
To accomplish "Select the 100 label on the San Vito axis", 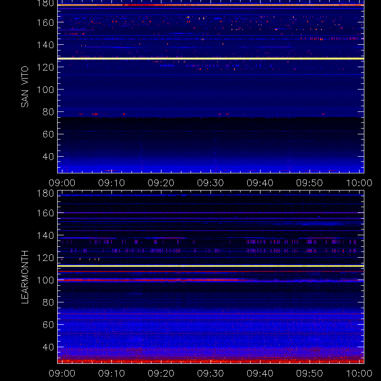I will point(45,90).
